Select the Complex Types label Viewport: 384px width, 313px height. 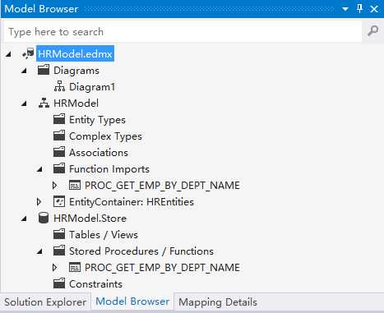coord(105,136)
